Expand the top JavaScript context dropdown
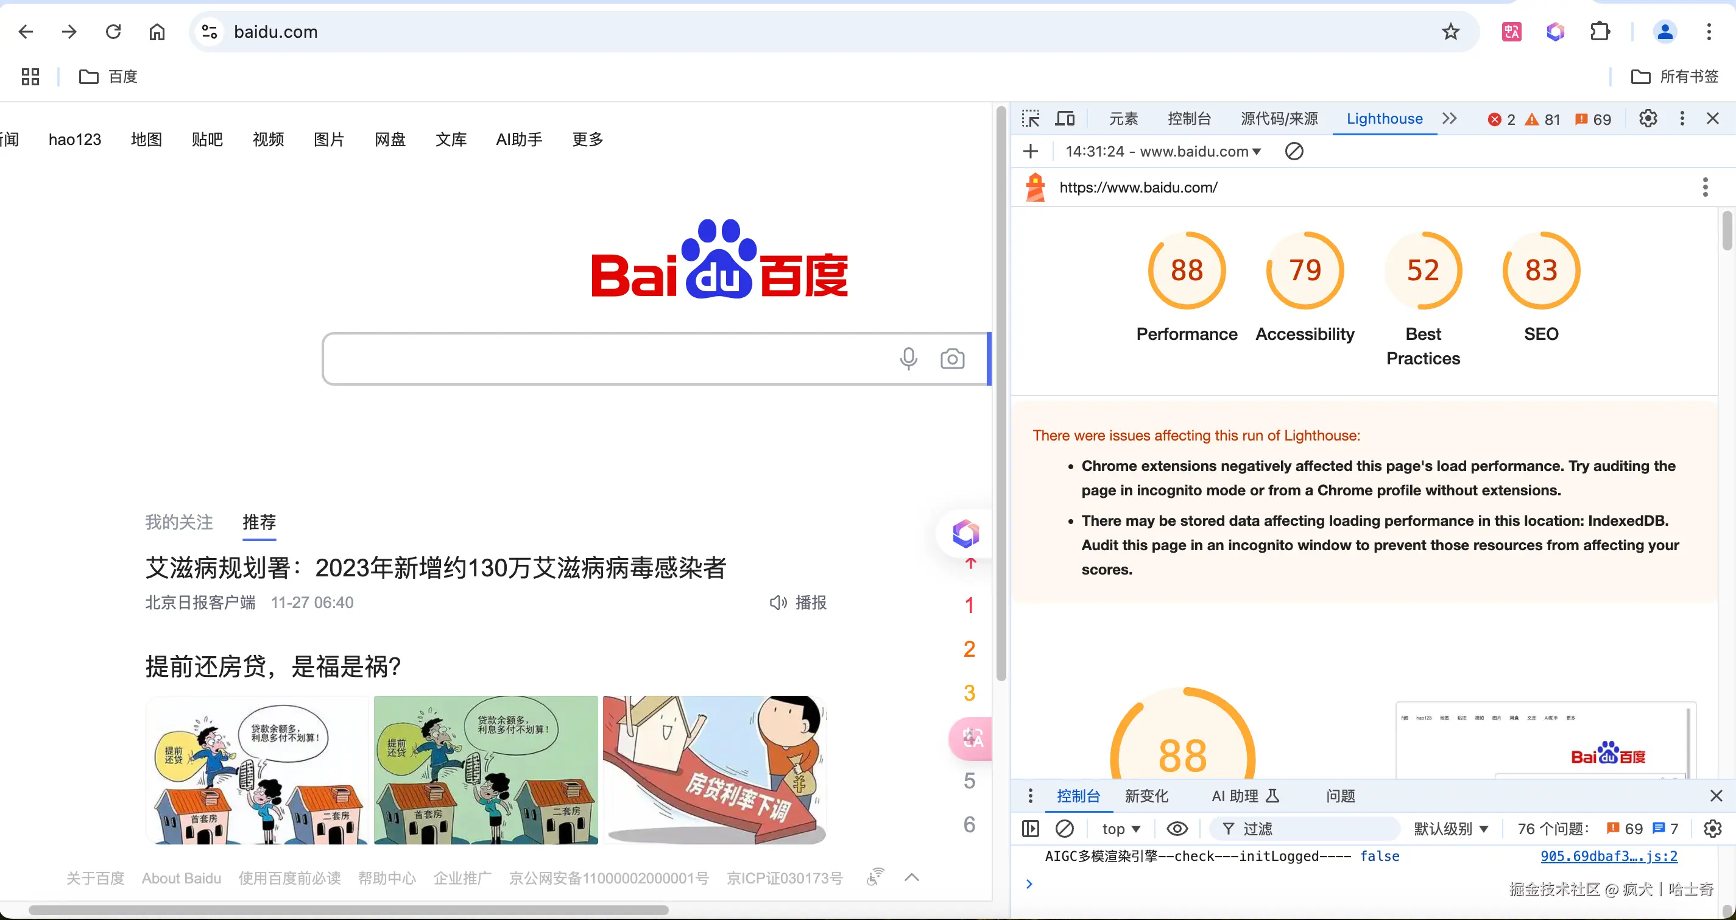1736x920 pixels. 1121,829
